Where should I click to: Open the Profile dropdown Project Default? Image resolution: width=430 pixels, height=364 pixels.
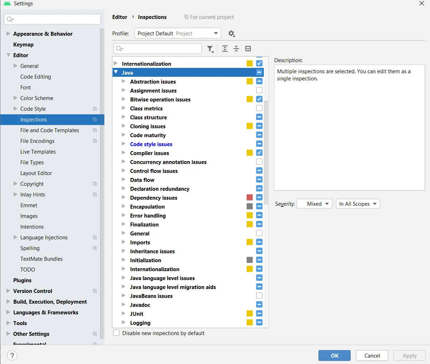pos(178,34)
